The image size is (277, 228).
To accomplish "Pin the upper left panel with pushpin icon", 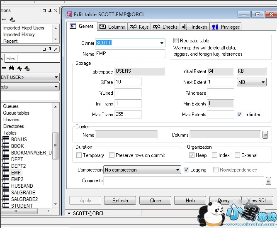I will pos(50,10).
